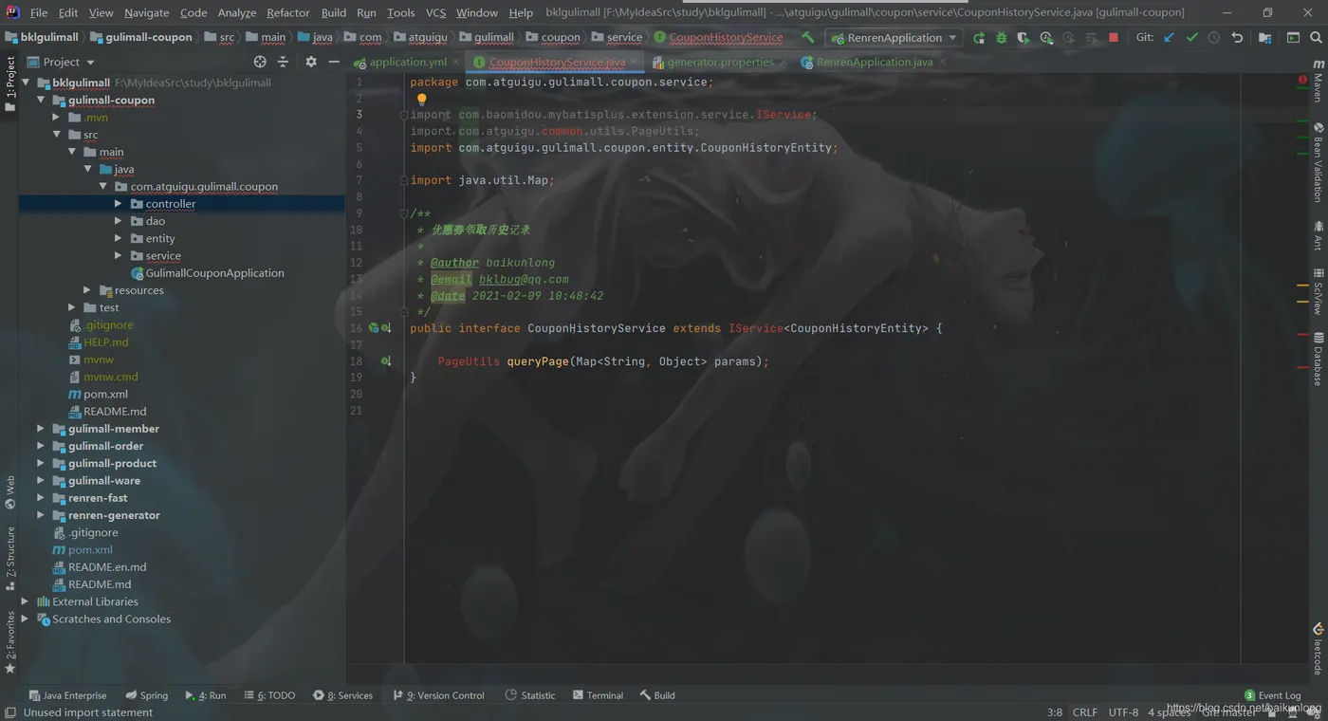Open the Terminal tool window
The width and height of the screenshot is (1328, 721).
598,695
